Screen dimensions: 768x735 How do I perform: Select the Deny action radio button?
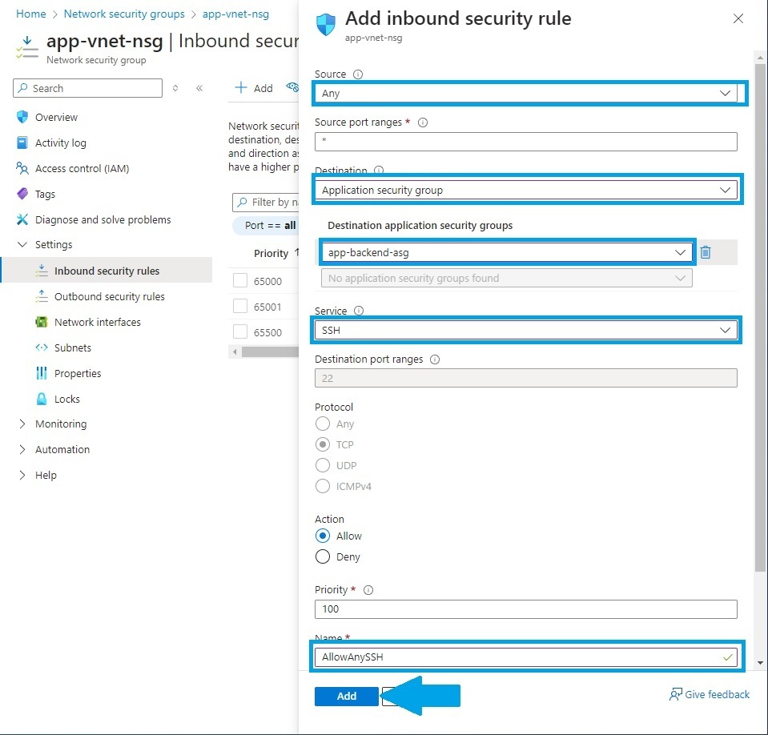click(322, 556)
